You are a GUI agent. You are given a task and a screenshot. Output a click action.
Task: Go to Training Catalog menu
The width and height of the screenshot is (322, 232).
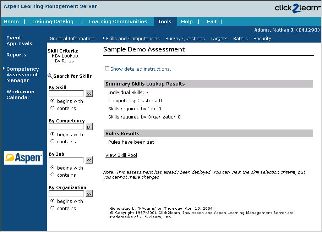(x=53, y=21)
